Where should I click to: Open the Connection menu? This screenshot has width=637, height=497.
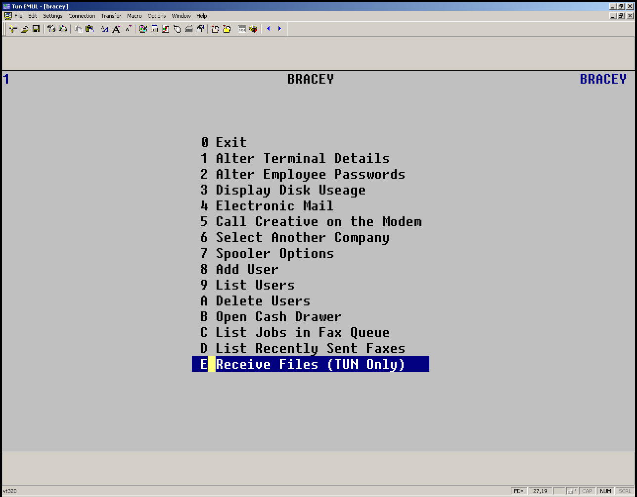coord(82,16)
